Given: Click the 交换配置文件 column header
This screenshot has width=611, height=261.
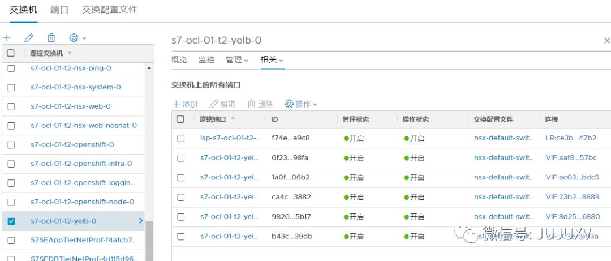Looking at the screenshot, I should click(x=494, y=119).
